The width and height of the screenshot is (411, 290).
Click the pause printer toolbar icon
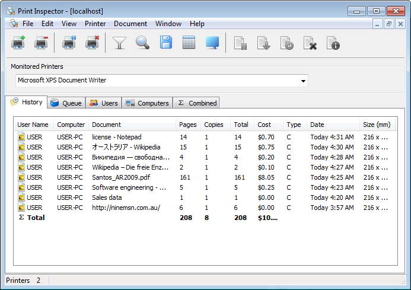69,43
